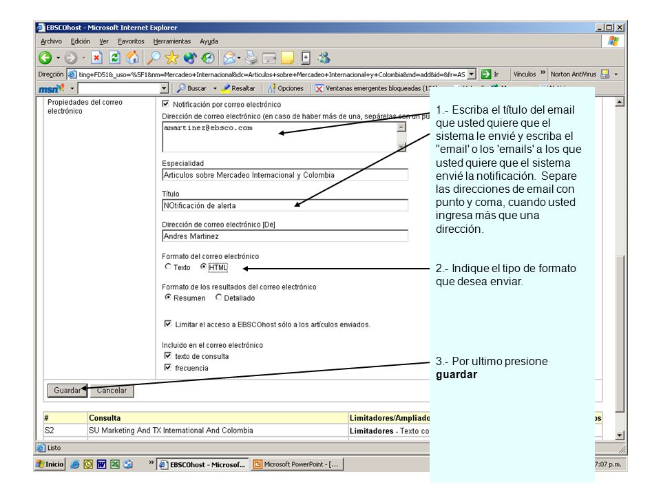This screenshot has height=496, width=661.
Task: Print the page with the printer icon
Action: click(252, 58)
